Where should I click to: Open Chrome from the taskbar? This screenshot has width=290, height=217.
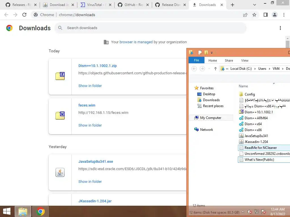pyautogui.click(x=40, y=211)
